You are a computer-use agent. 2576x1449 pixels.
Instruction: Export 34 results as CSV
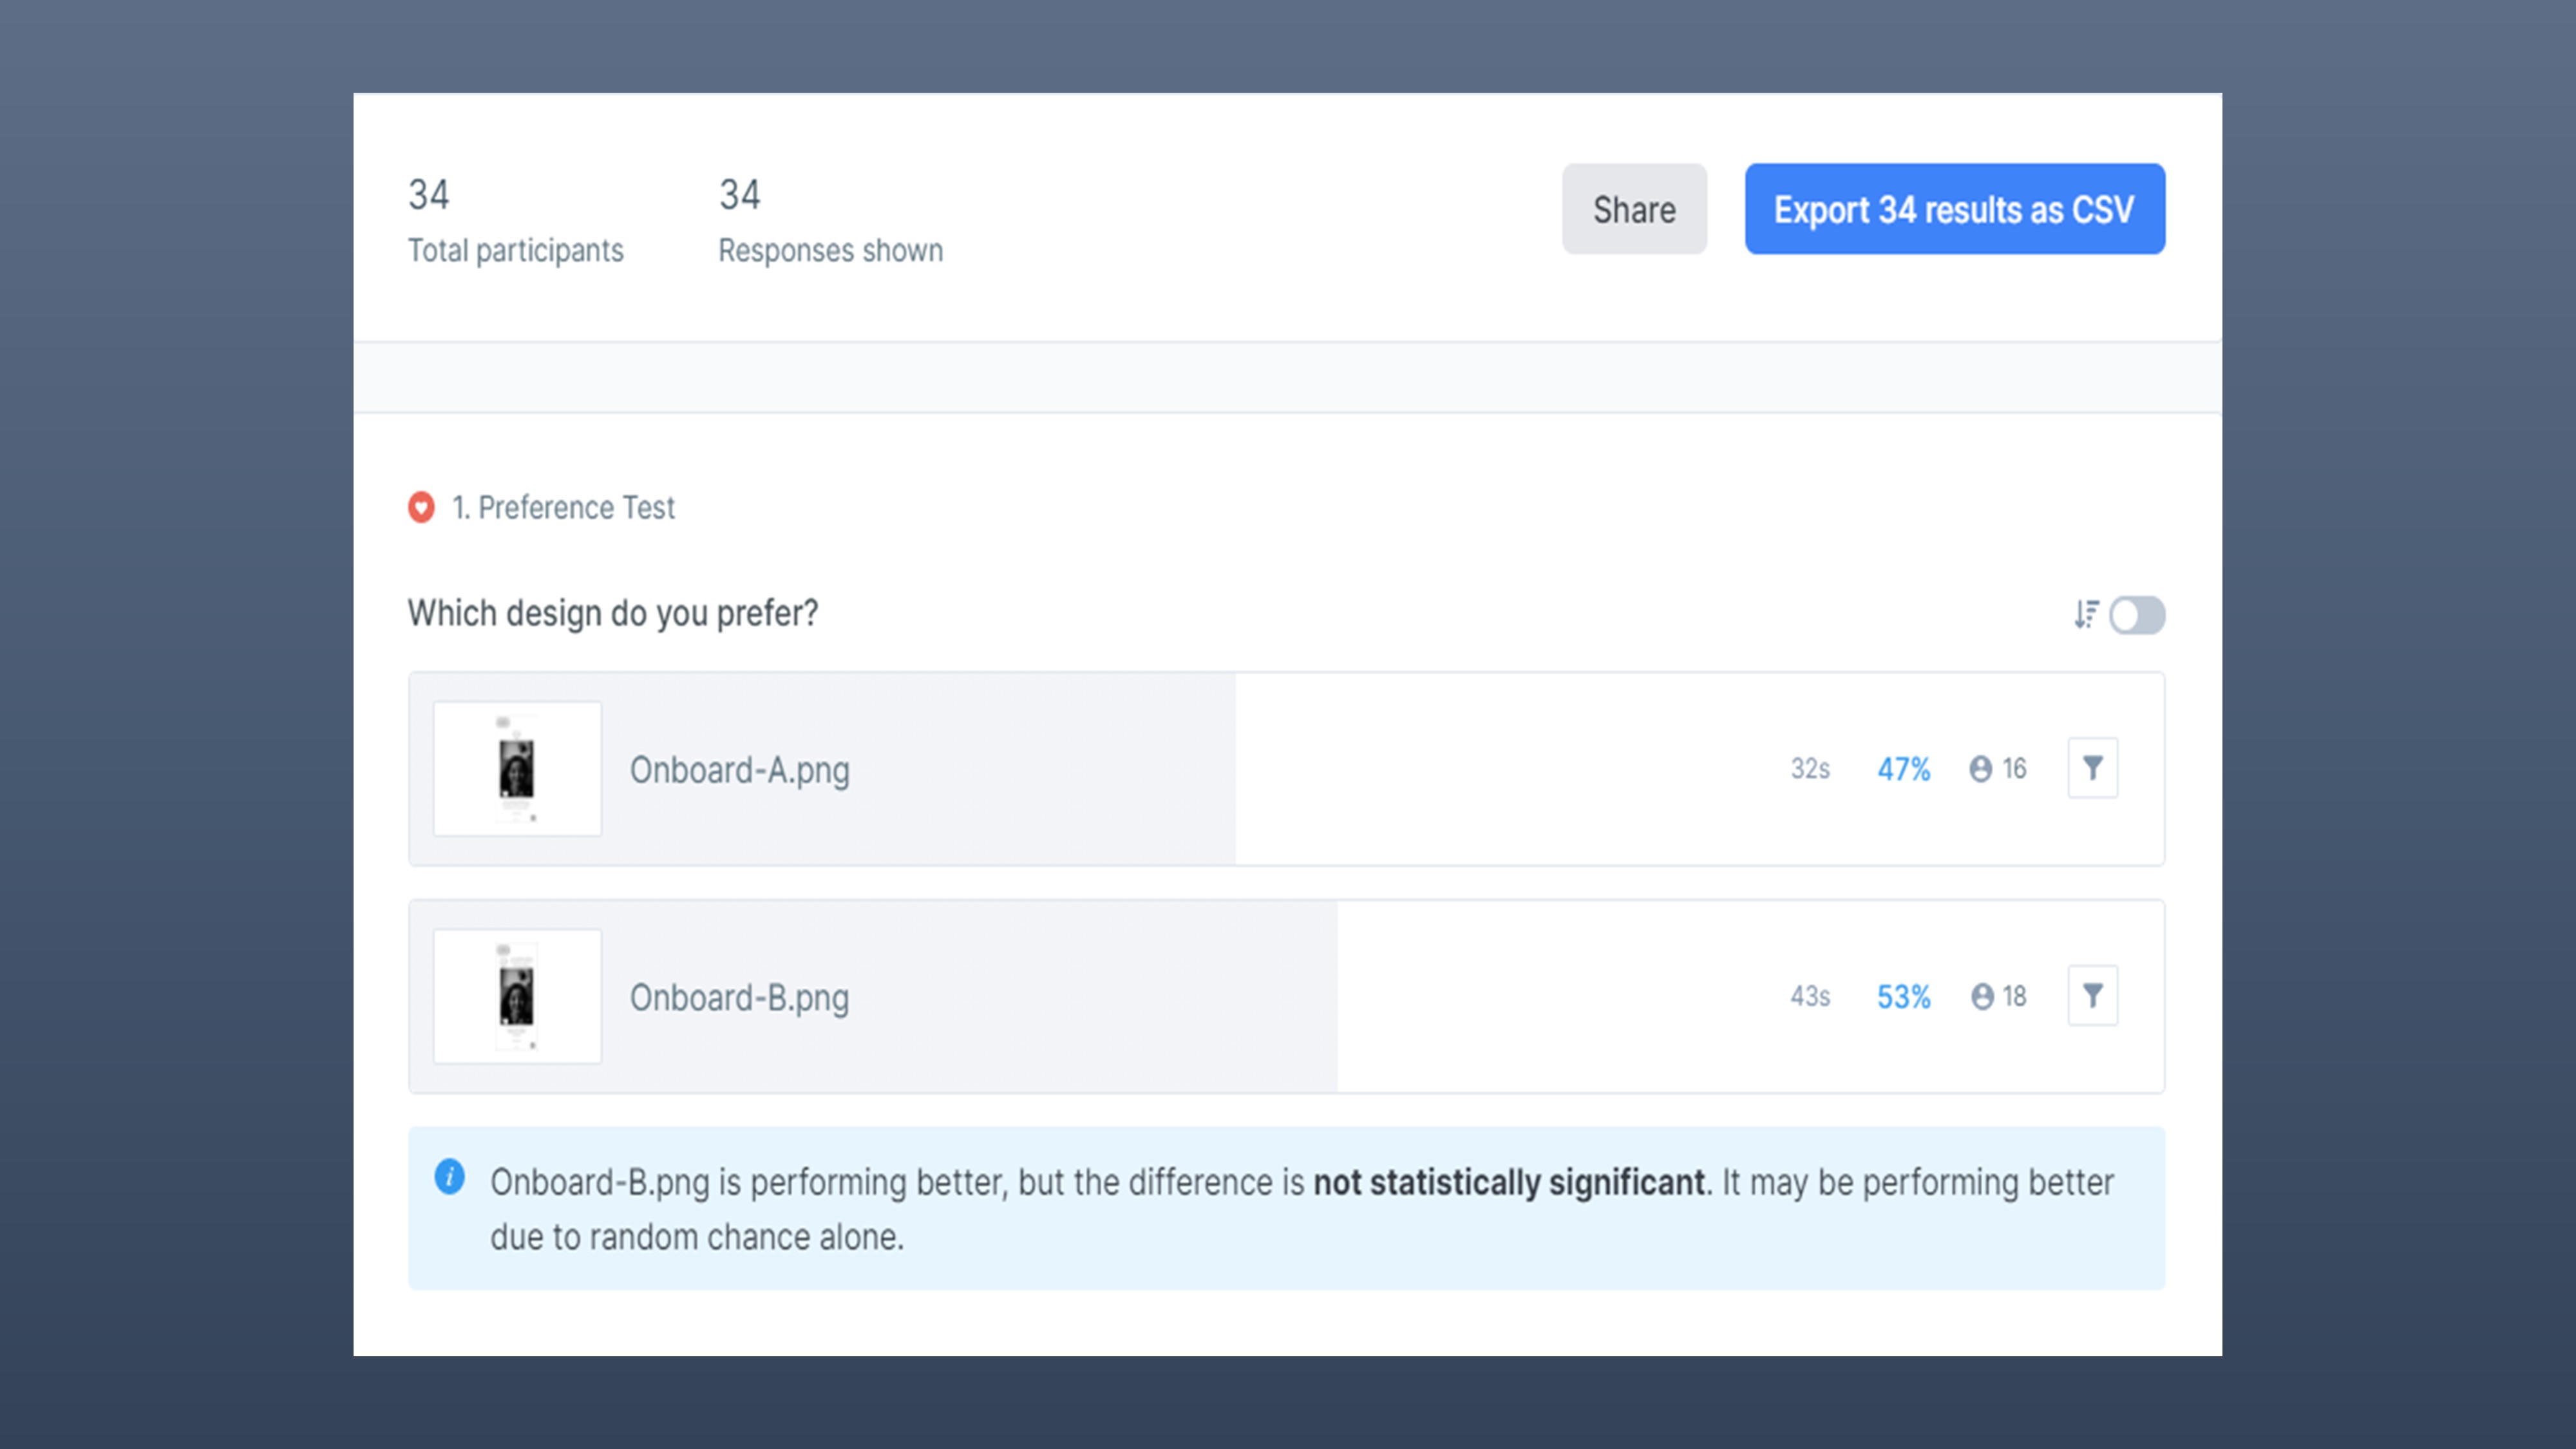tap(1954, 209)
